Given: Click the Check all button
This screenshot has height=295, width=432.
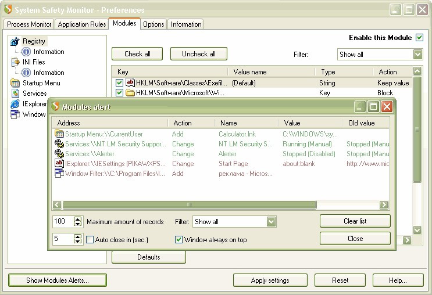Looking at the screenshot, I should tap(137, 54).
